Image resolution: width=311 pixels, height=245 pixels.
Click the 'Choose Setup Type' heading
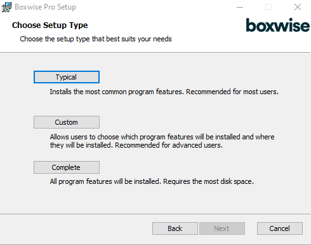(x=50, y=25)
